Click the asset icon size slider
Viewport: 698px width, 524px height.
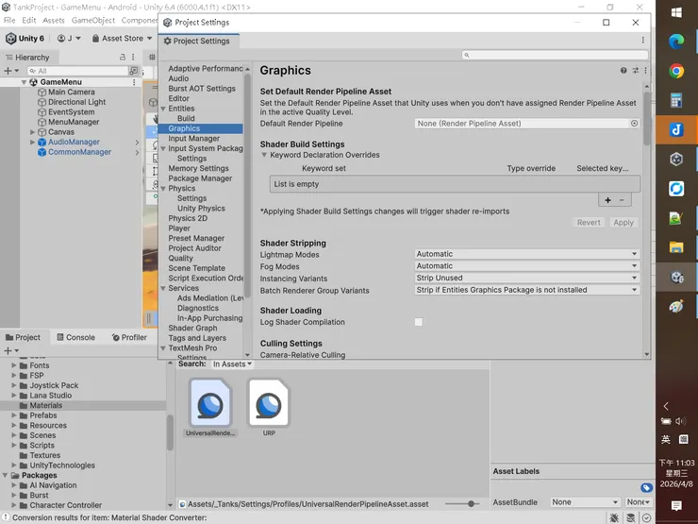(474, 505)
